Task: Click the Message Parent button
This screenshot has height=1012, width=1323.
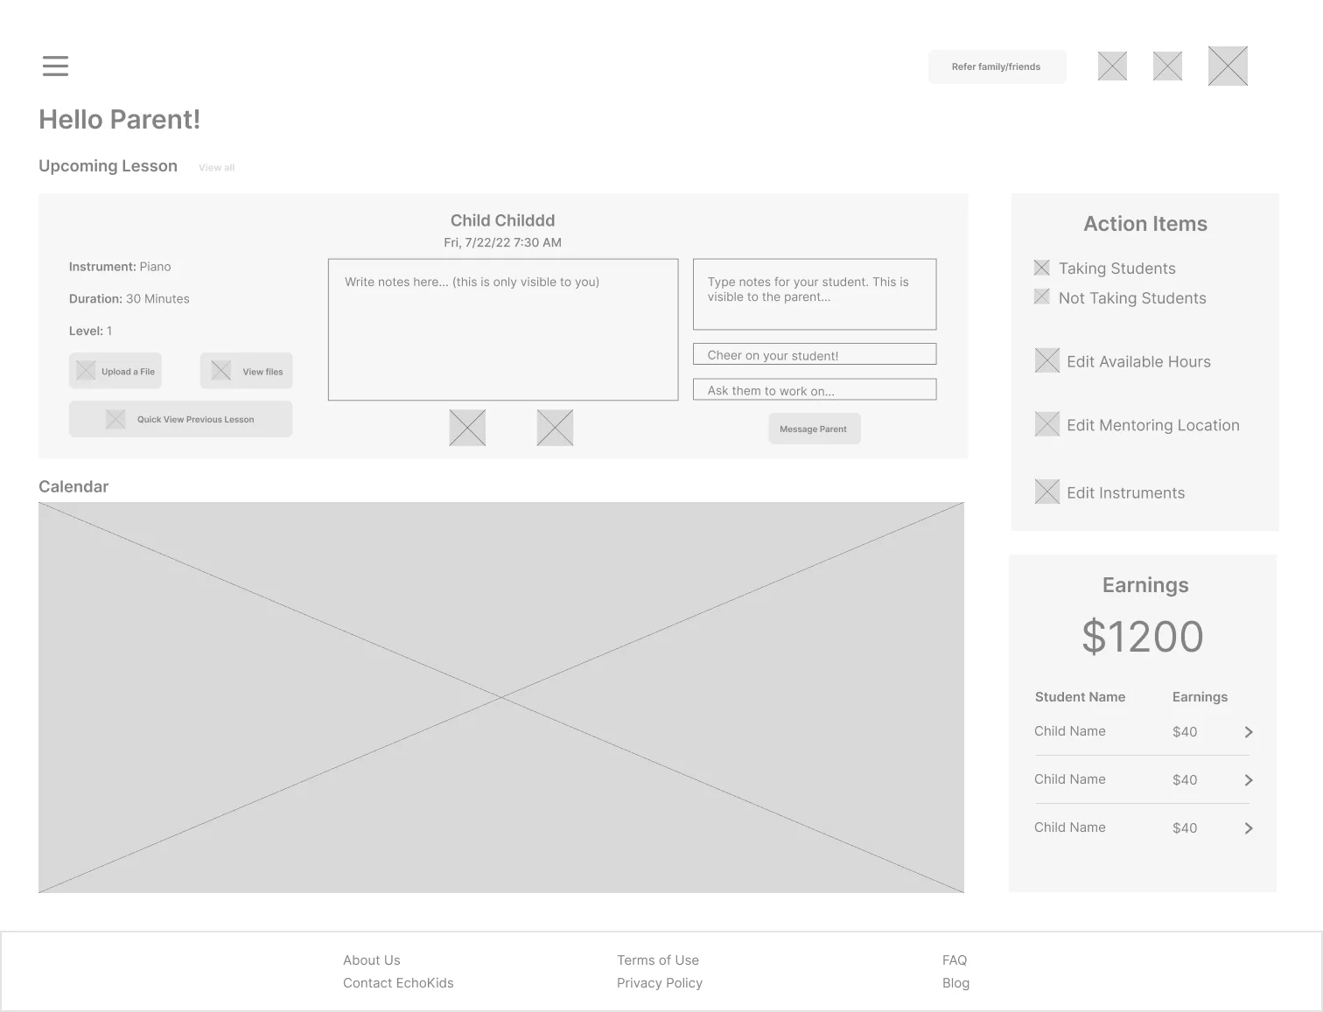Action: [x=814, y=429]
